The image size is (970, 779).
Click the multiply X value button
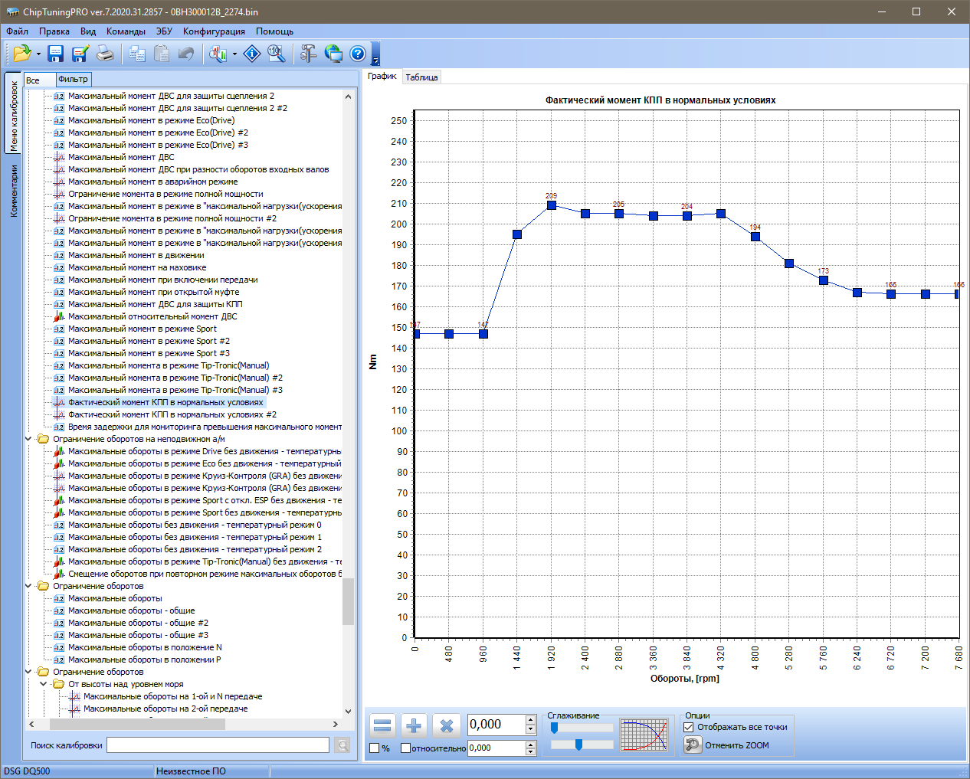447,725
